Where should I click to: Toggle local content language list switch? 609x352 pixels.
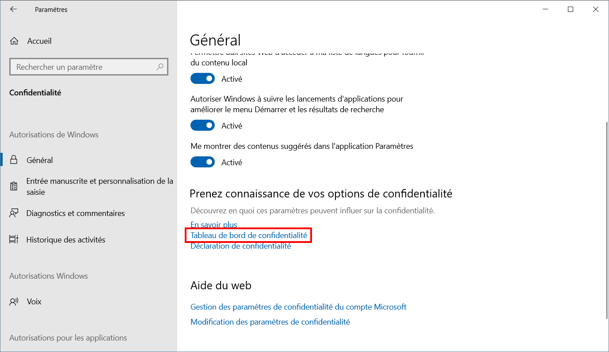pyautogui.click(x=202, y=79)
